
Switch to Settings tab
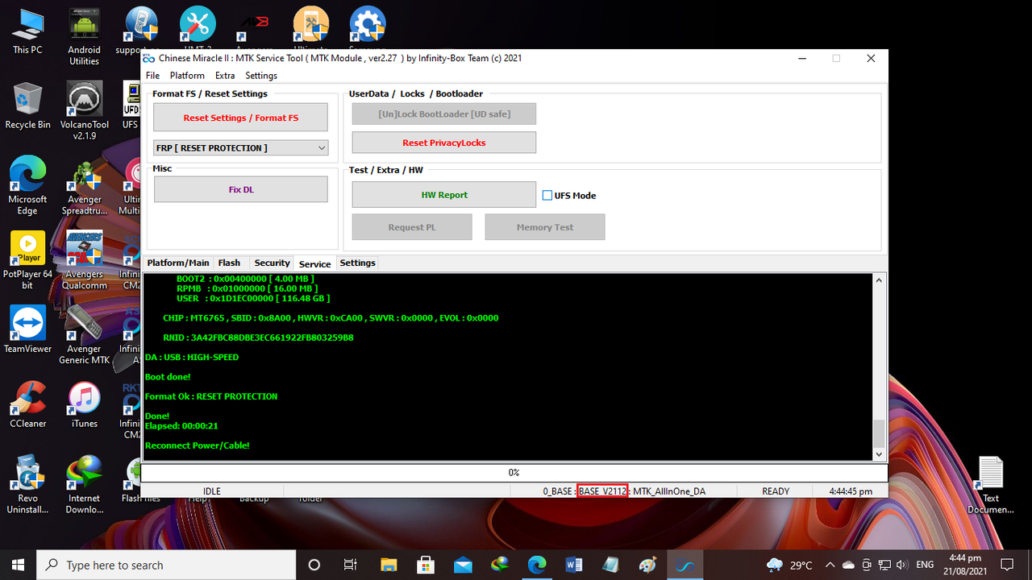[357, 263]
